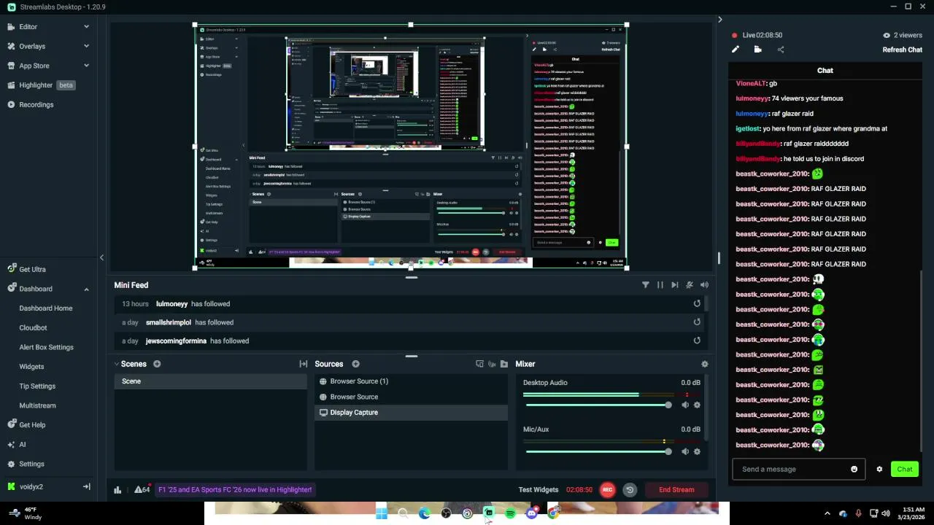934x525 pixels.
Task: Adjust the Desktop Audio volume slider
Action: tap(597, 405)
